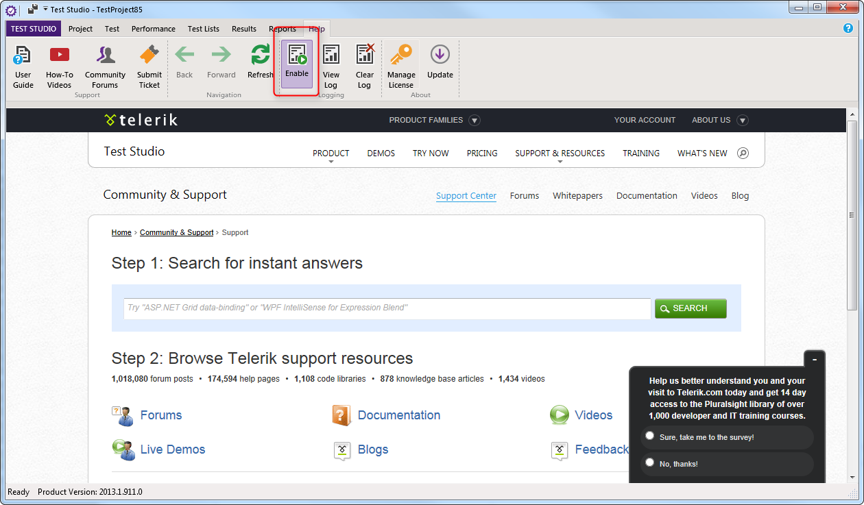Image resolution: width=864 pixels, height=505 pixels.
Task: Open the DEMOS page
Action: point(381,153)
